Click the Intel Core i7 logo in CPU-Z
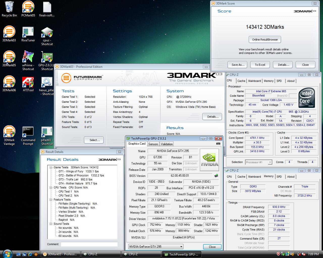The width and height of the screenshot is (323, 258). coord(307,98)
